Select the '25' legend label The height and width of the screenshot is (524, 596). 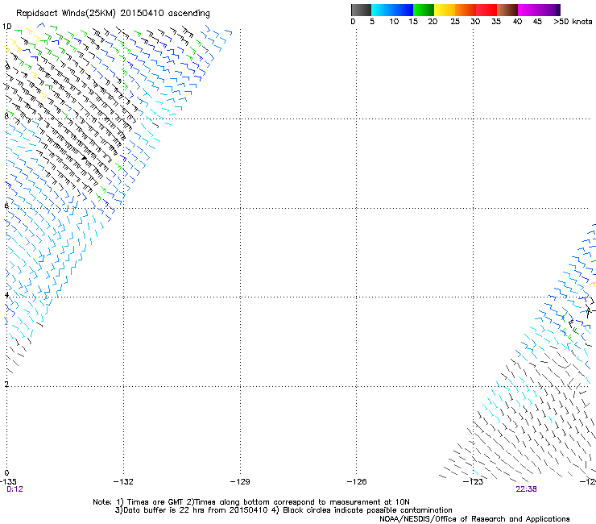pyautogui.click(x=455, y=22)
